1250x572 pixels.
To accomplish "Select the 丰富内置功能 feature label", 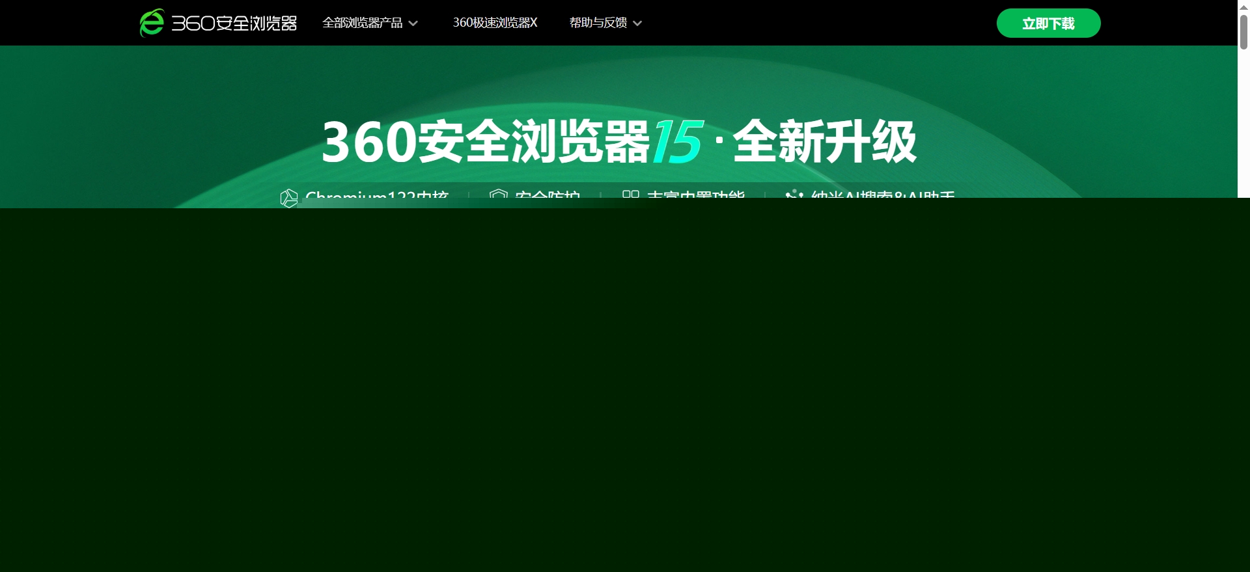I will [x=695, y=195].
